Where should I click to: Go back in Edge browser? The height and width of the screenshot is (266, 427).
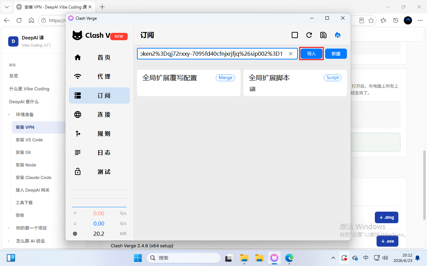(x=7, y=20)
